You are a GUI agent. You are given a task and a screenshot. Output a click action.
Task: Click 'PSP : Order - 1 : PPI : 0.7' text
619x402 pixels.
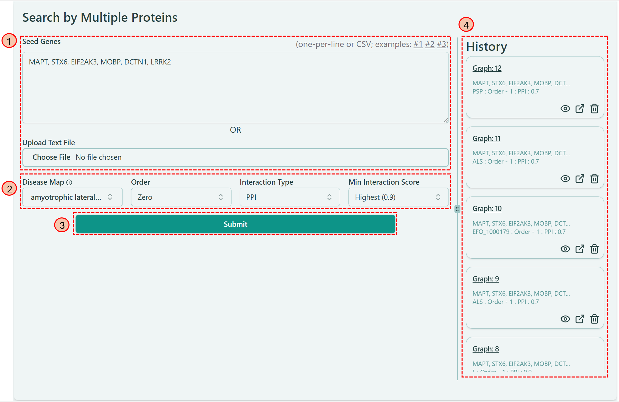pyautogui.click(x=506, y=91)
